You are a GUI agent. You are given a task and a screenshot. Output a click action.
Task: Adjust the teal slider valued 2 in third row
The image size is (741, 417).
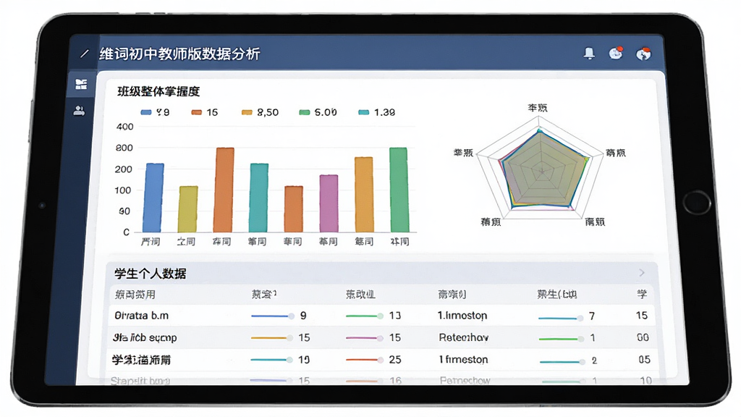(562, 362)
